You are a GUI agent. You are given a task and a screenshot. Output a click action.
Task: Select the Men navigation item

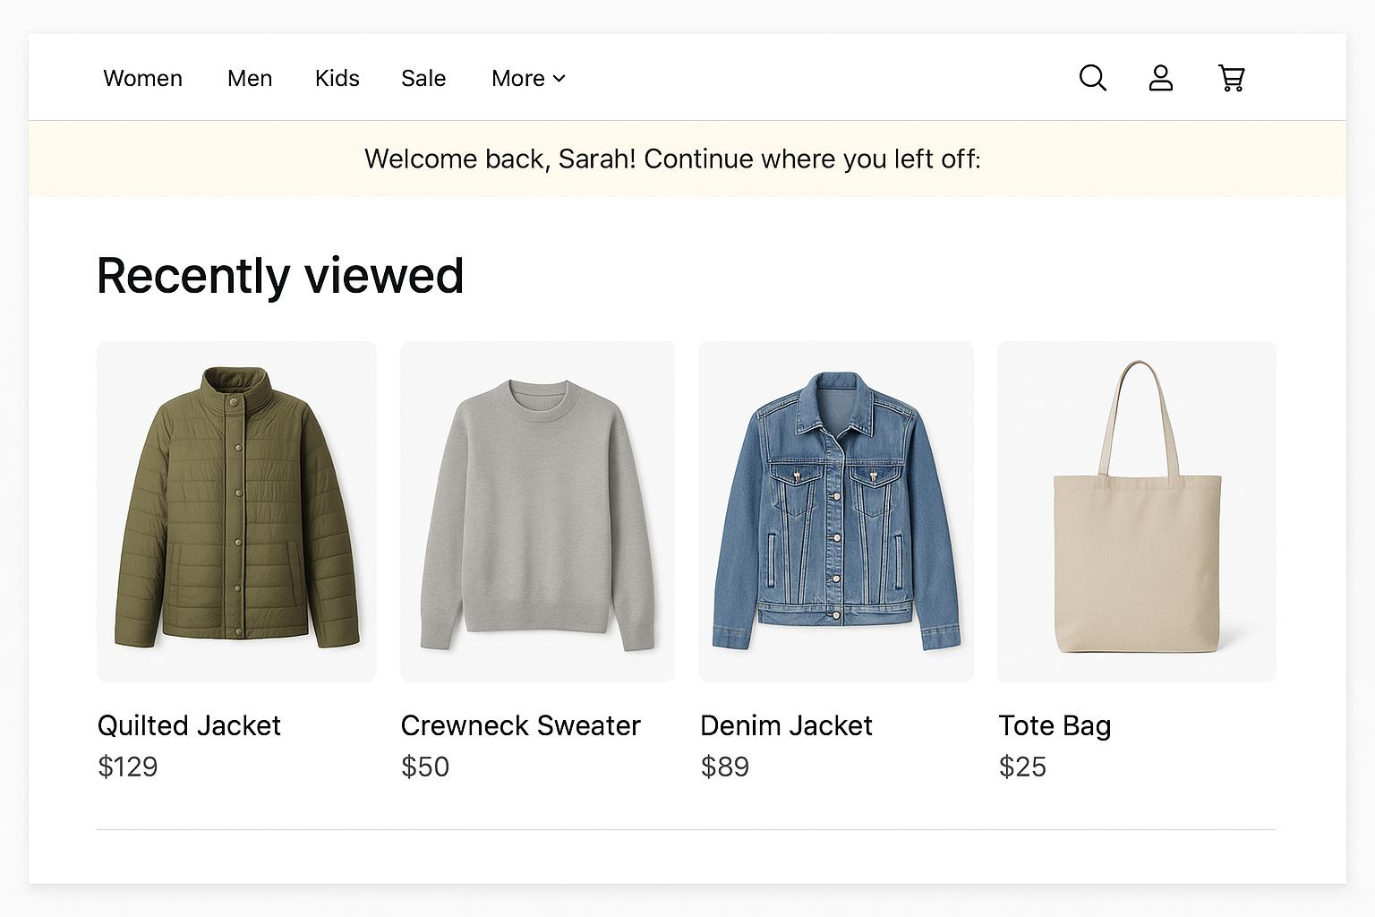(250, 79)
